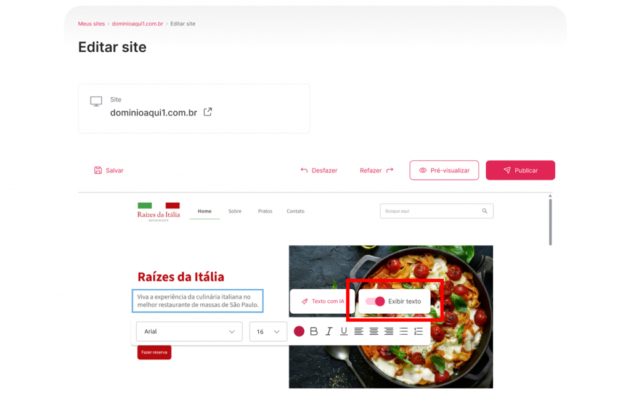Underline text with the U icon
Viewport: 631px width, 394px height.
[x=344, y=331]
